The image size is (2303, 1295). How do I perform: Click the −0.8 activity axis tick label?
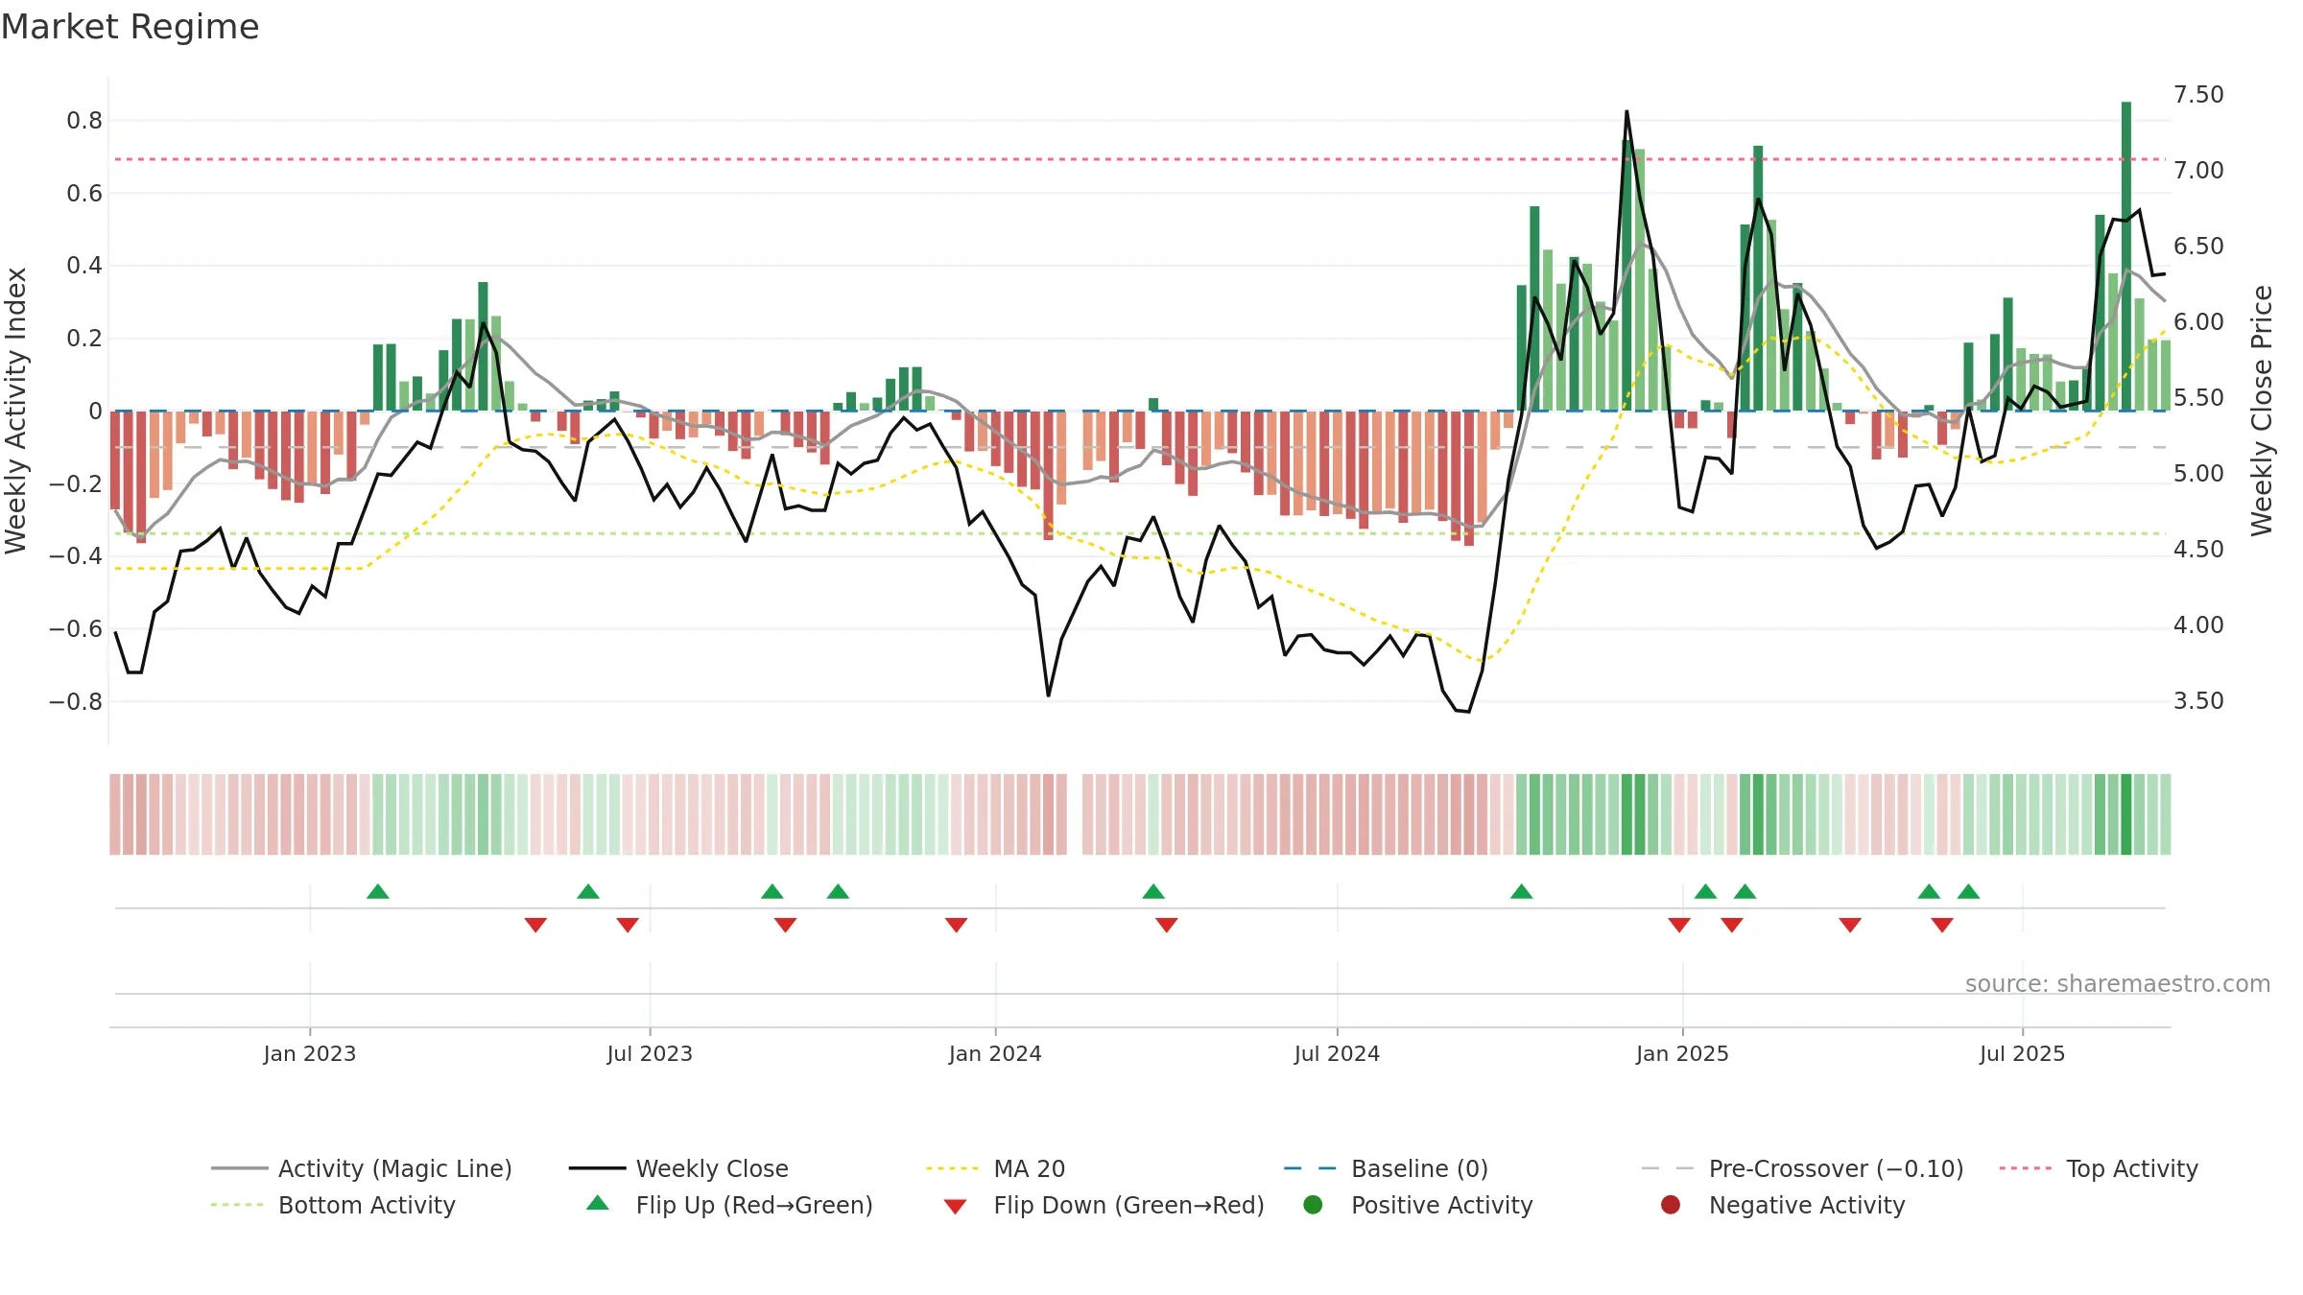(x=76, y=702)
